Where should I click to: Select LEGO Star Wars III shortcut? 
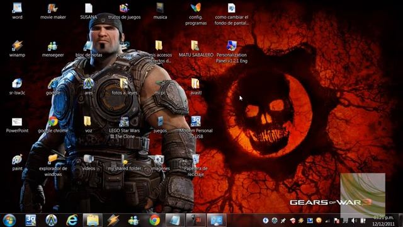click(x=125, y=127)
